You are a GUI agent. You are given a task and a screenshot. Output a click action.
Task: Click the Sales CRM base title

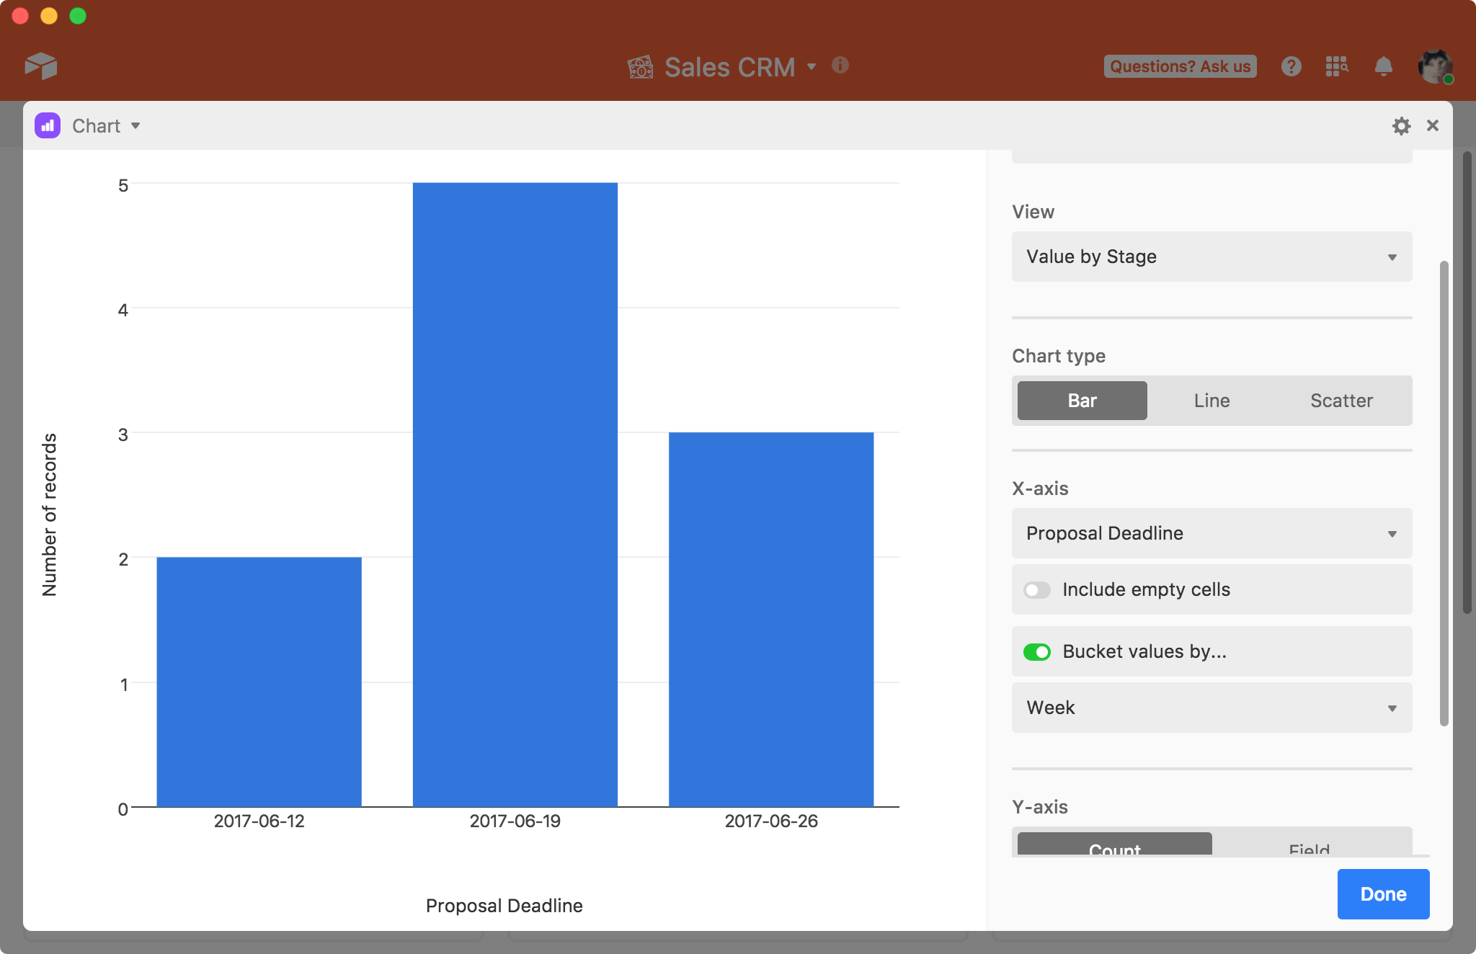[x=729, y=67]
